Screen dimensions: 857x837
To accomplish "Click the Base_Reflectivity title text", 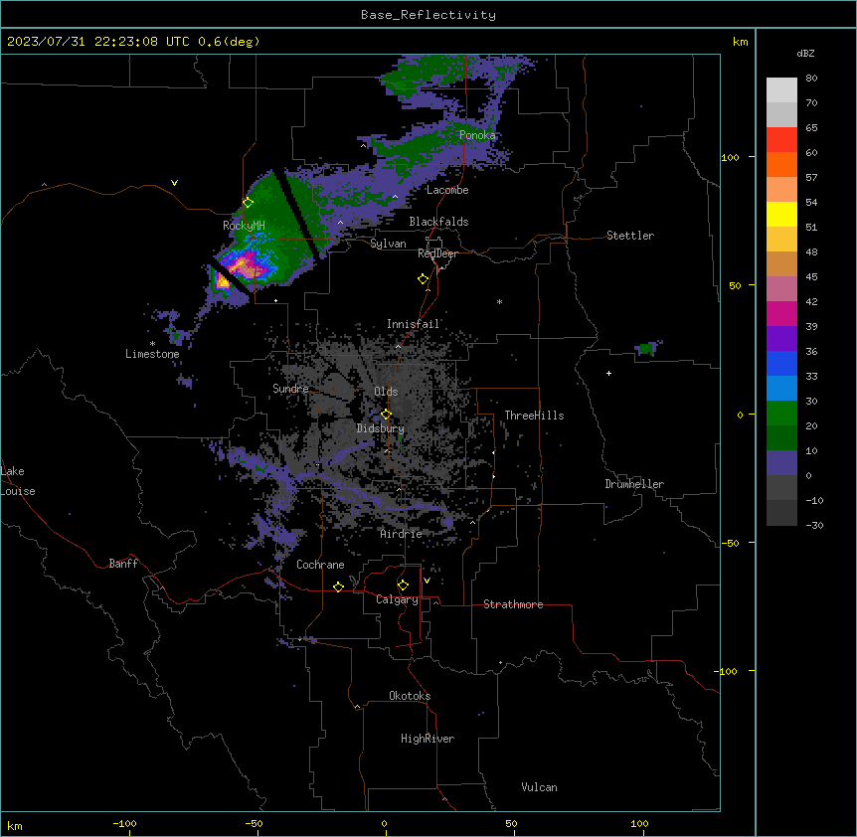I will coord(428,15).
